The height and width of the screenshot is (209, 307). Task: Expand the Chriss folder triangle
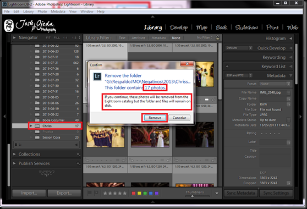point(31,126)
